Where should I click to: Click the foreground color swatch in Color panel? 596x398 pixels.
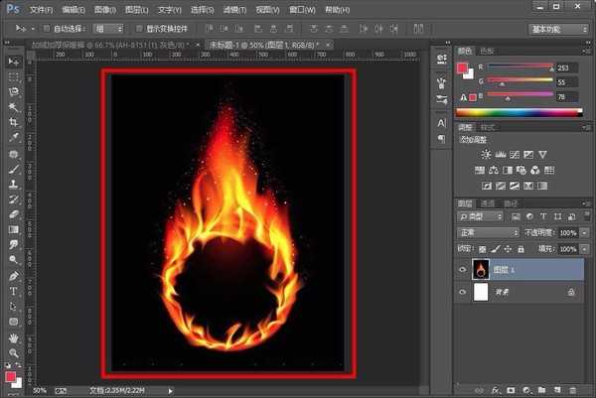click(462, 67)
